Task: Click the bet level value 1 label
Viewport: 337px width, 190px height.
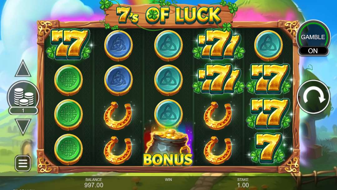Action: point(23,111)
